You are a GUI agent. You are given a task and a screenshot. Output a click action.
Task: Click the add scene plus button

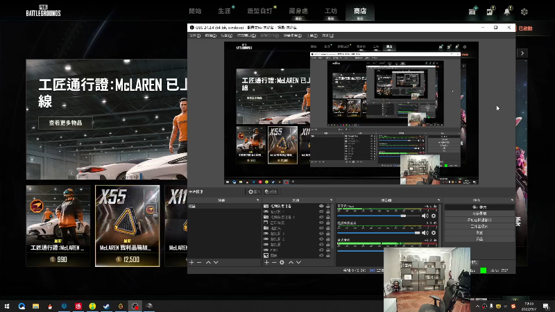tap(191, 263)
